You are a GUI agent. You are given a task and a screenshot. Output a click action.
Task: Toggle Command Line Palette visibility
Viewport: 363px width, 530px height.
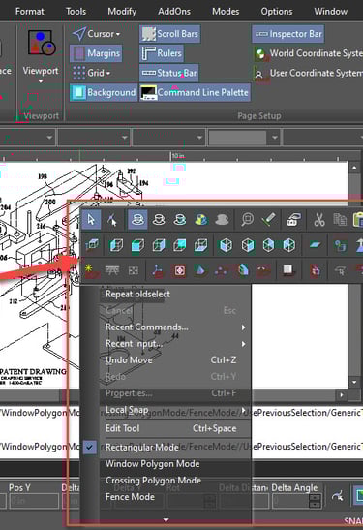(195, 93)
